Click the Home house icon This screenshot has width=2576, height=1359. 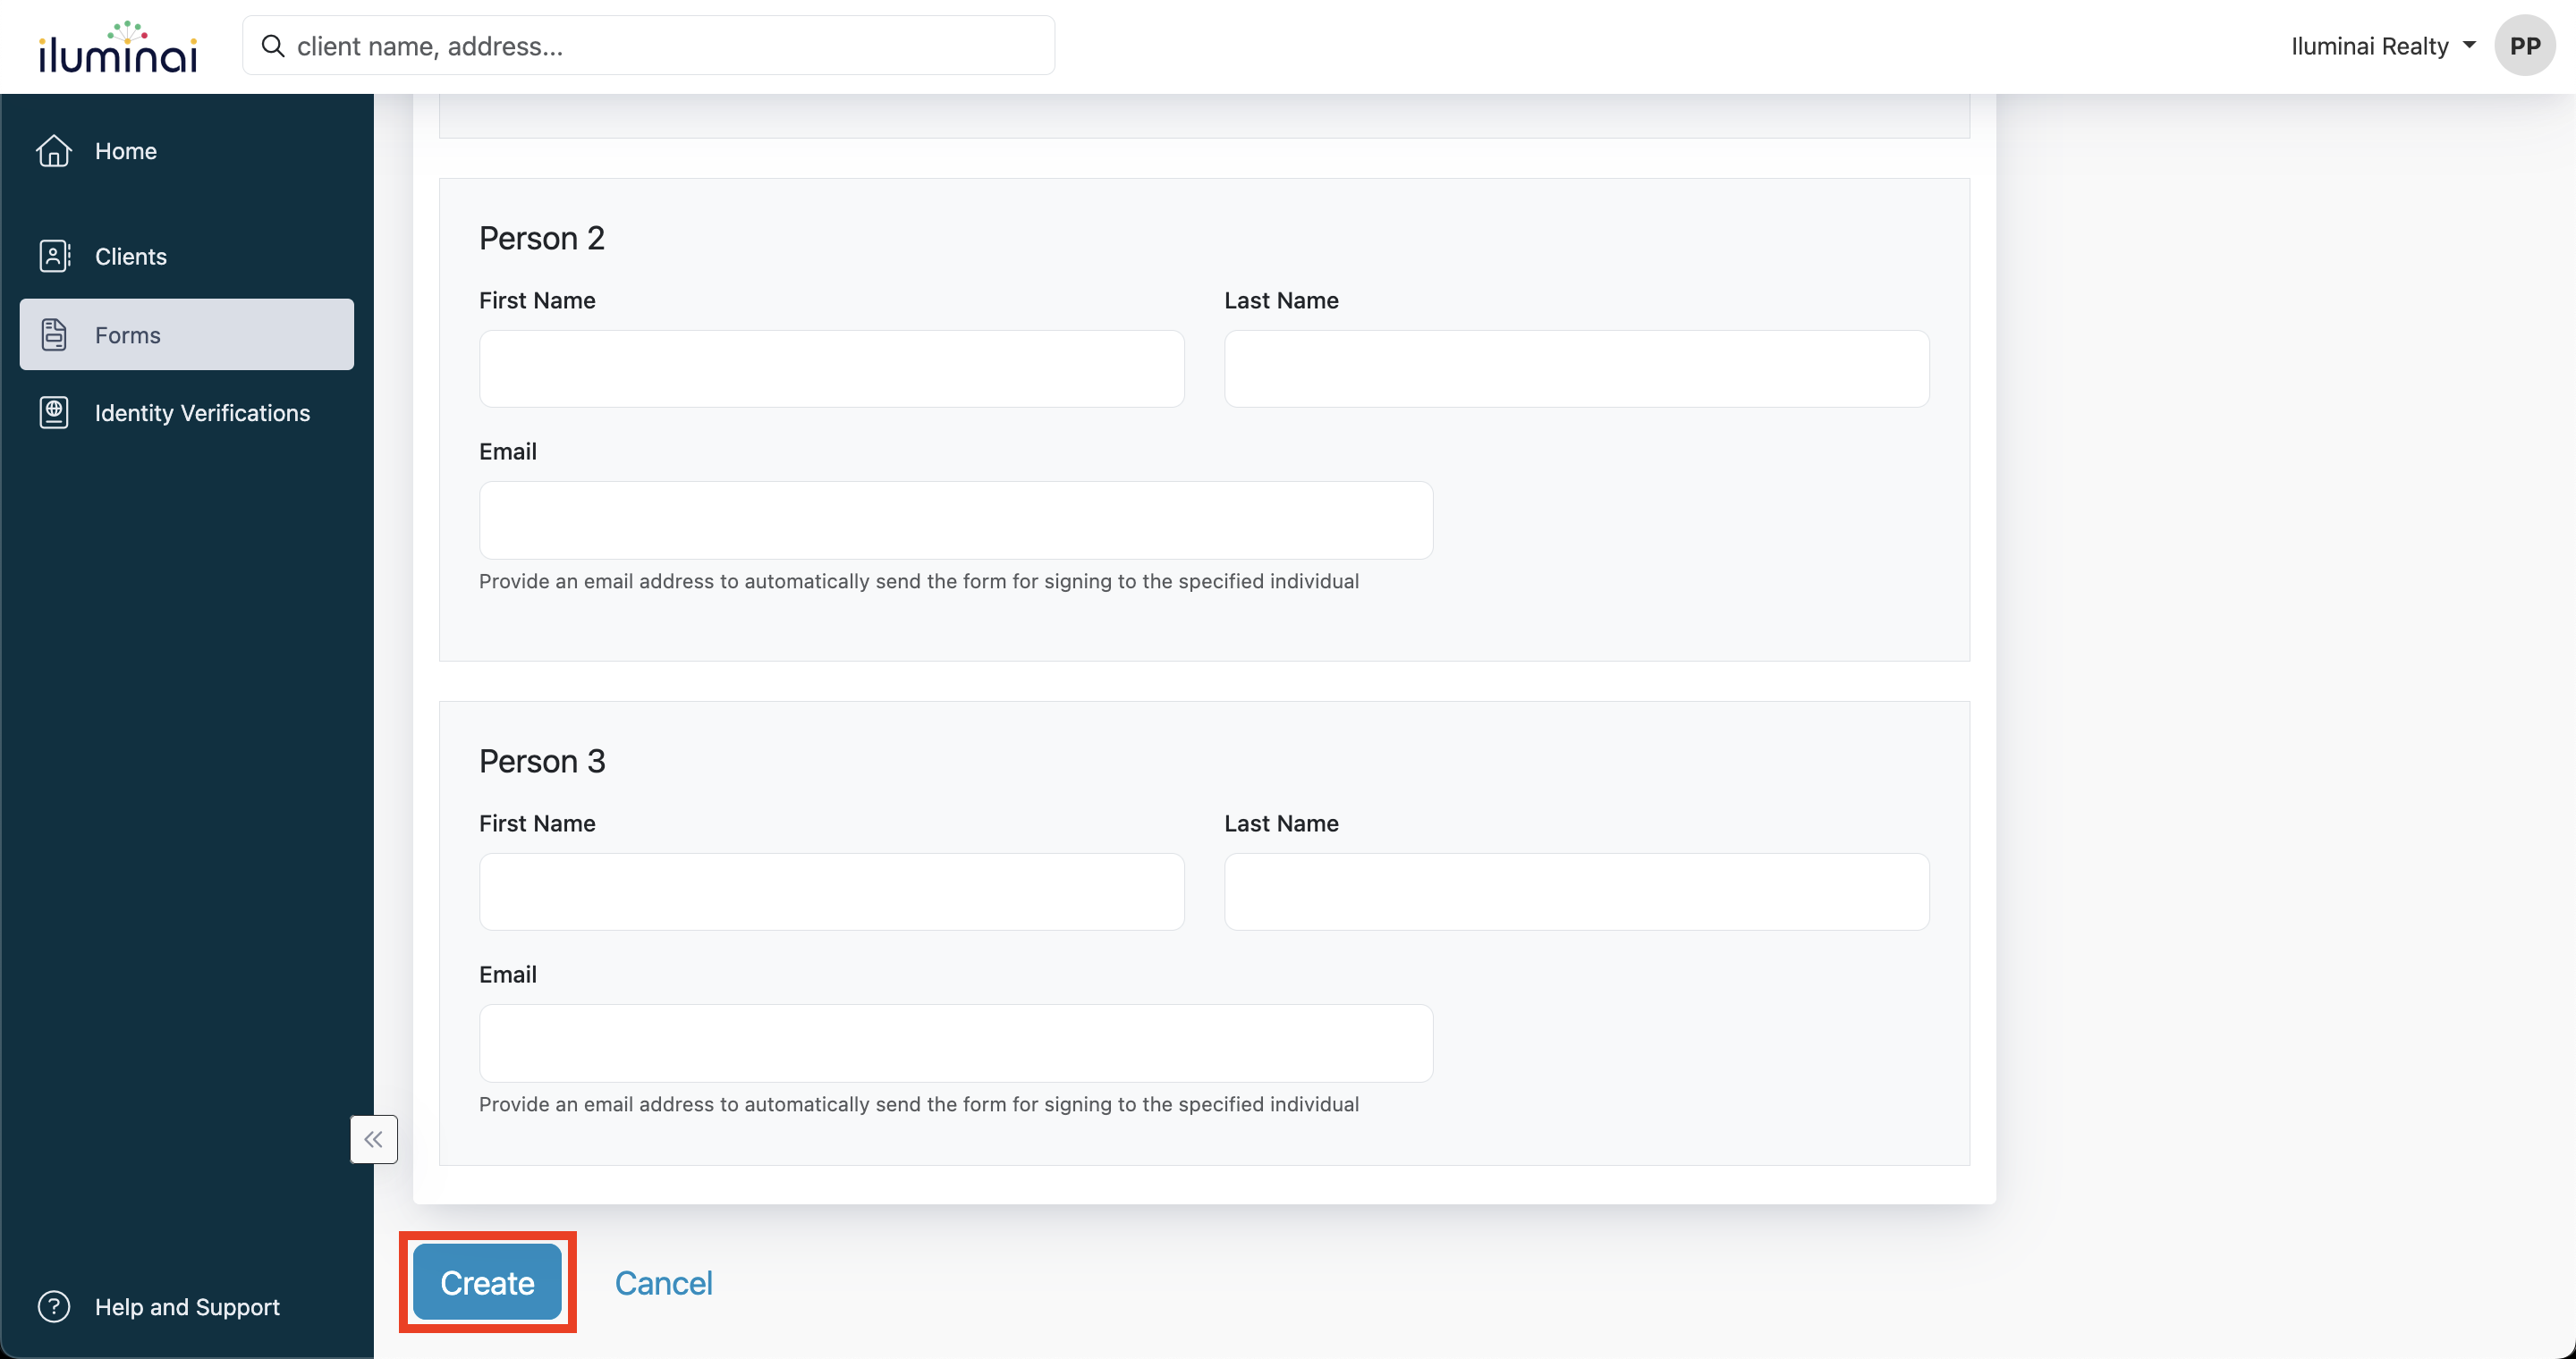(x=54, y=151)
